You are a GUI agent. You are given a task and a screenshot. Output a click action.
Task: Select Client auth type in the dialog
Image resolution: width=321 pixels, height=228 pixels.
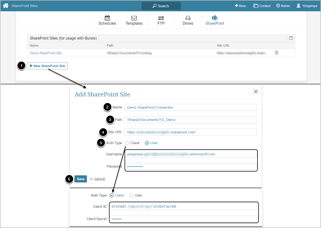[x=127, y=143]
